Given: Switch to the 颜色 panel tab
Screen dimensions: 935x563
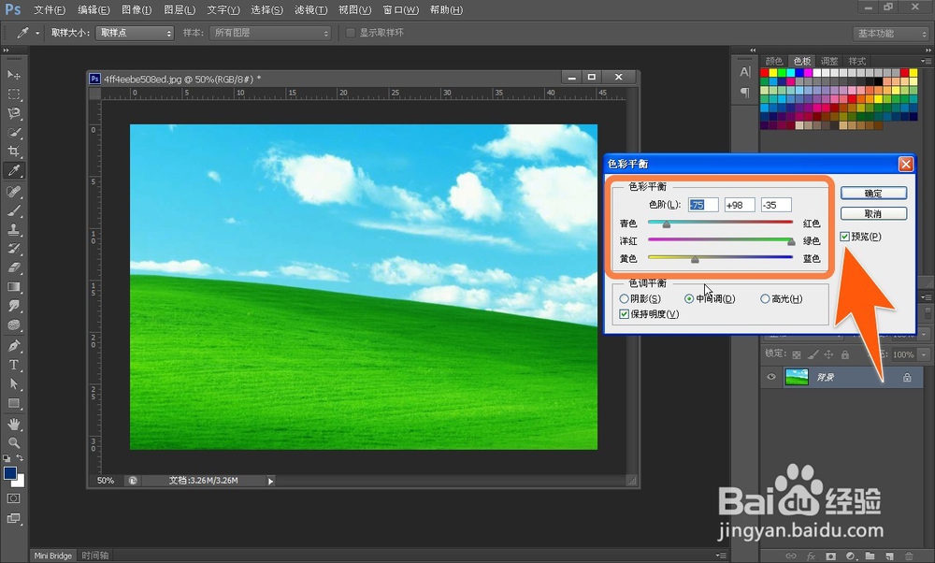Looking at the screenshot, I should coord(774,61).
